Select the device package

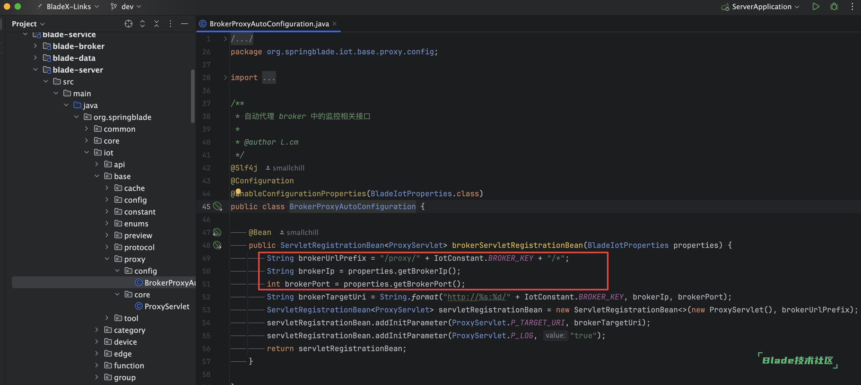(125, 341)
